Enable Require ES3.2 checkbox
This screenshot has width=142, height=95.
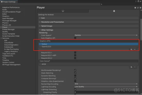(75, 58)
